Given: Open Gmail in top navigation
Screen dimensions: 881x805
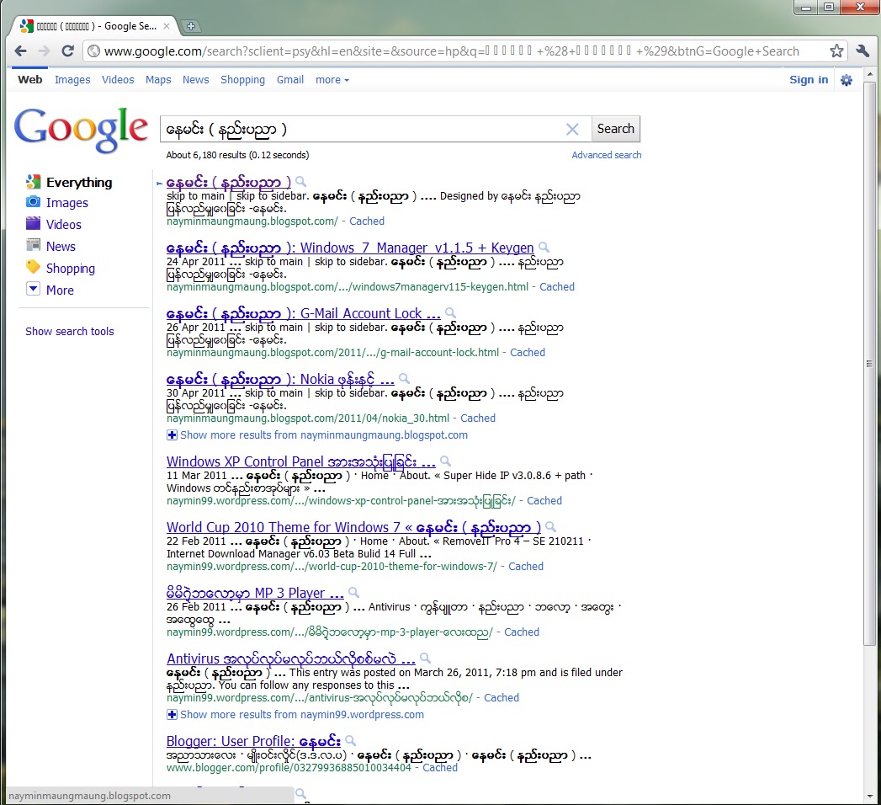Looking at the screenshot, I should click(x=290, y=80).
